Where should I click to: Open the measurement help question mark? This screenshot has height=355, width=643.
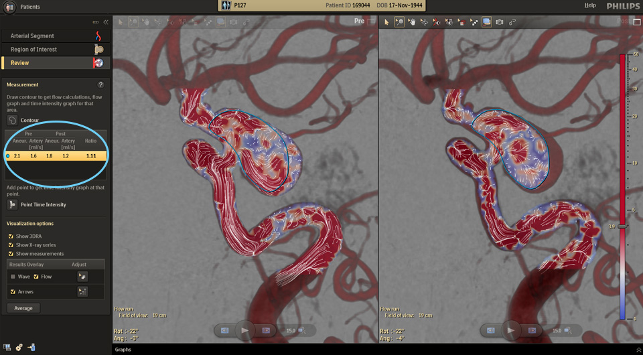100,85
